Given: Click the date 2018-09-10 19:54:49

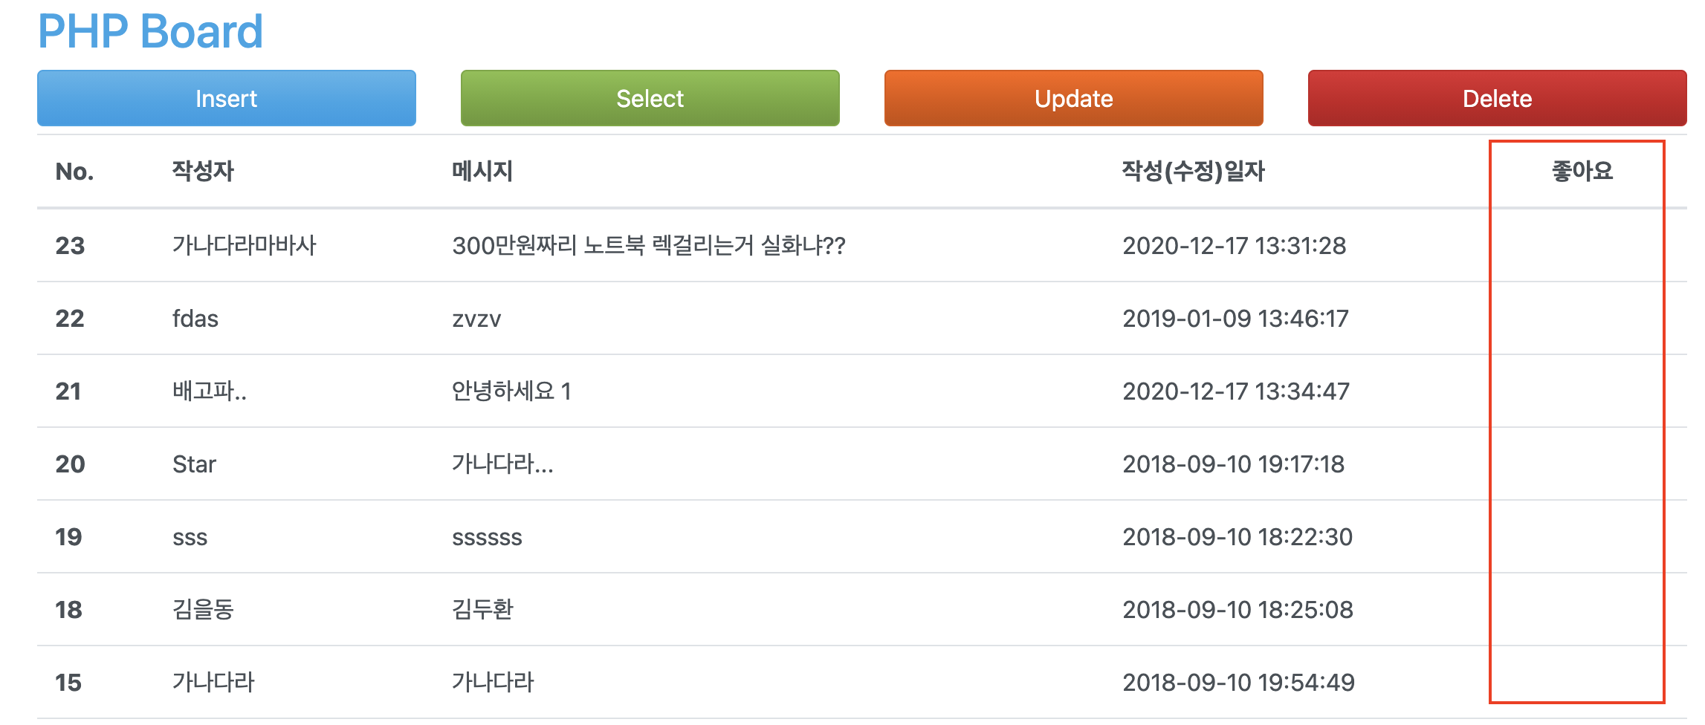Looking at the screenshot, I should (x=1238, y=683).
